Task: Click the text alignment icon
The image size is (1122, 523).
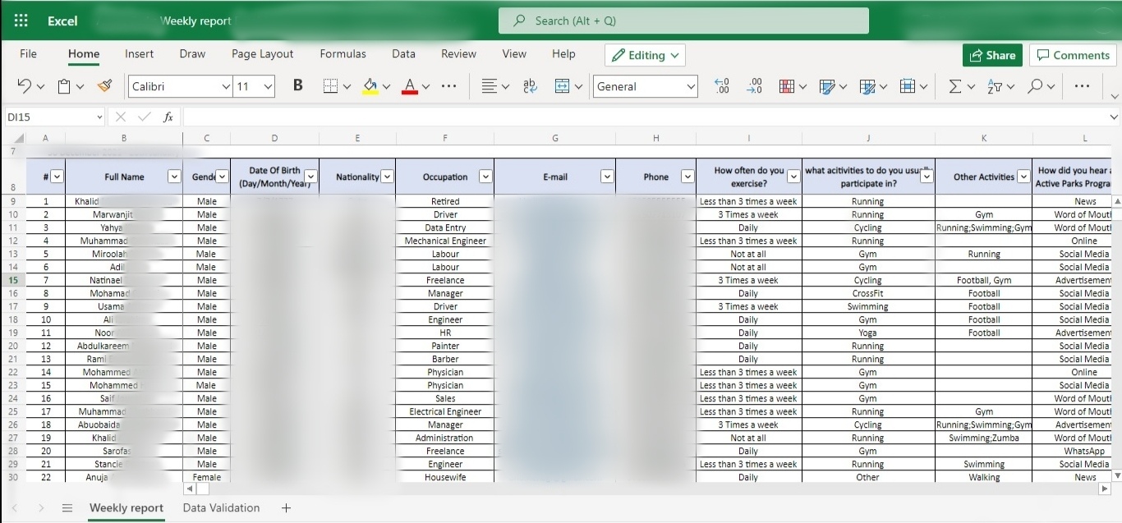Action: click(x=490, y=86)
